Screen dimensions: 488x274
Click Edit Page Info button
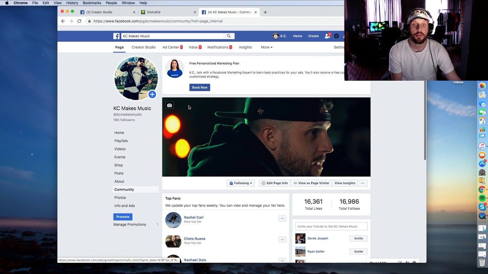pos(274,183)
